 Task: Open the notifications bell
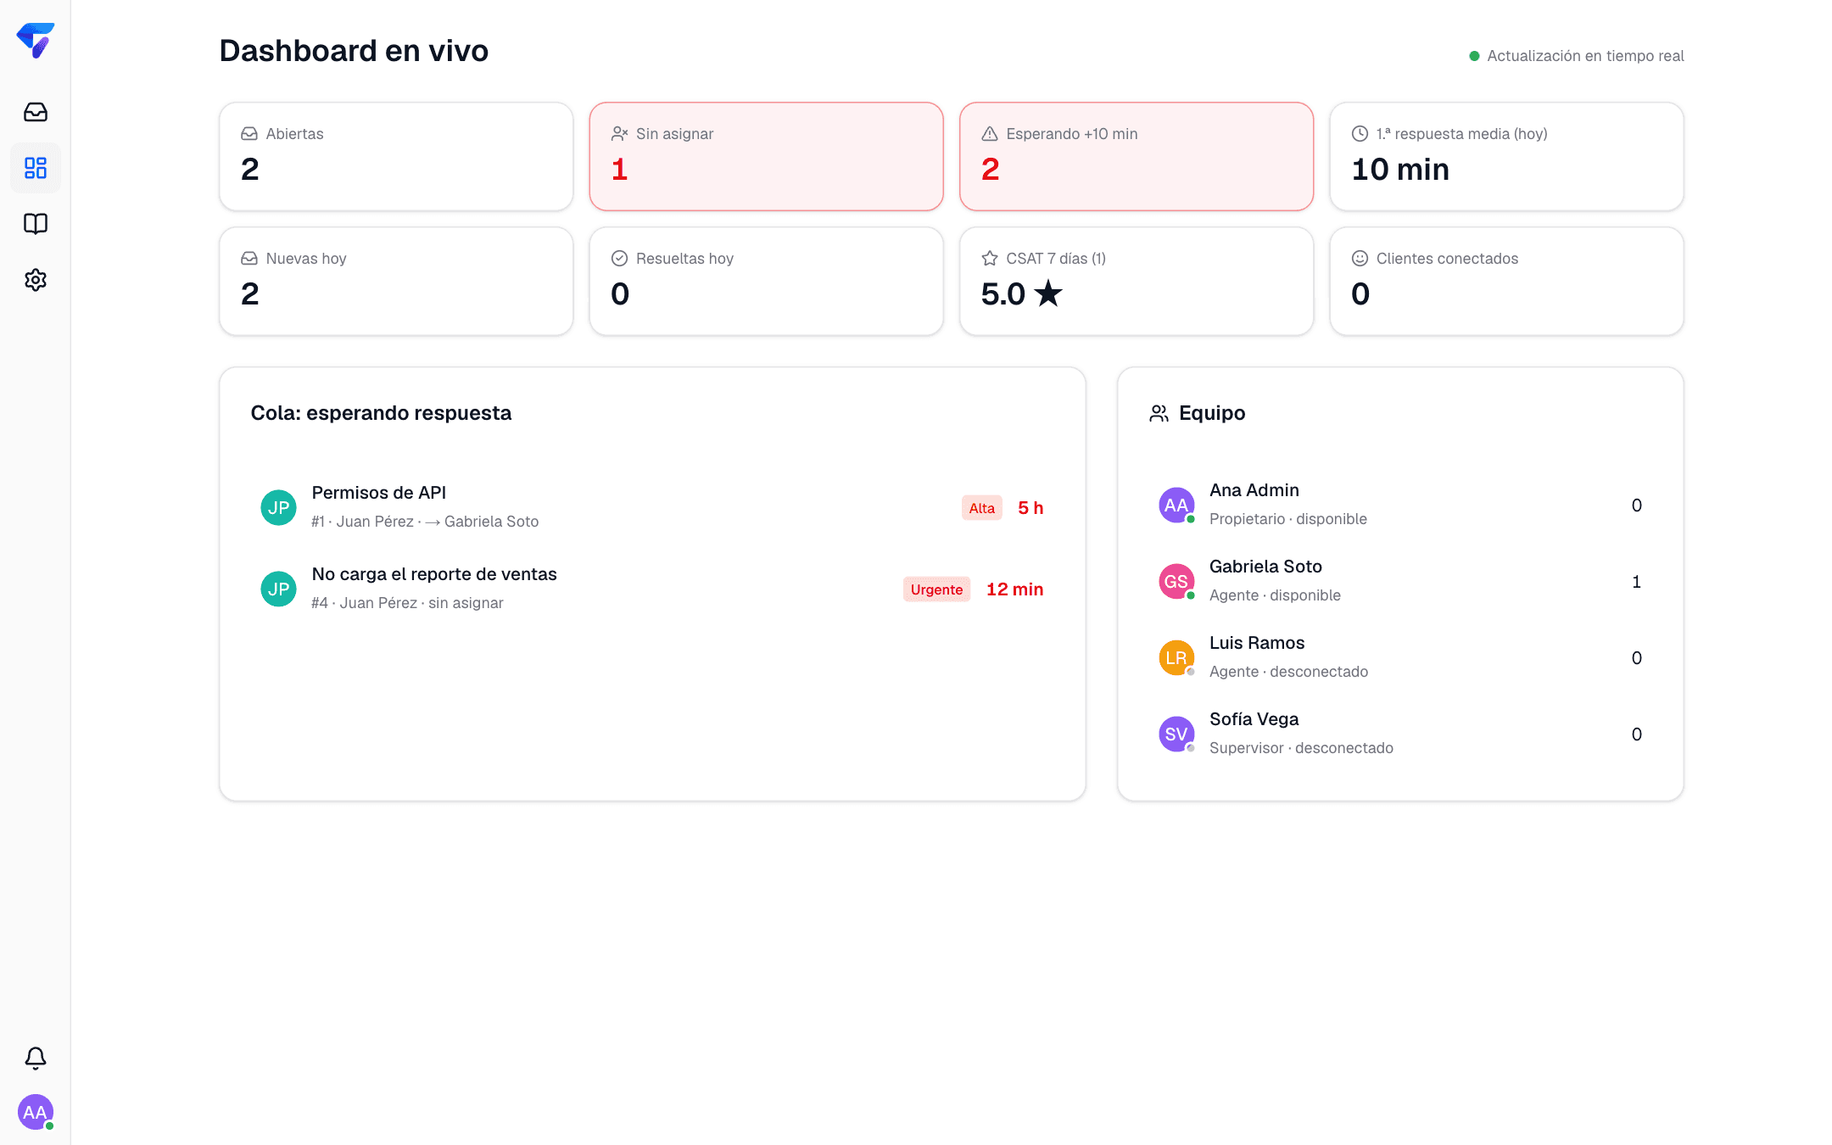[36, 1058]
